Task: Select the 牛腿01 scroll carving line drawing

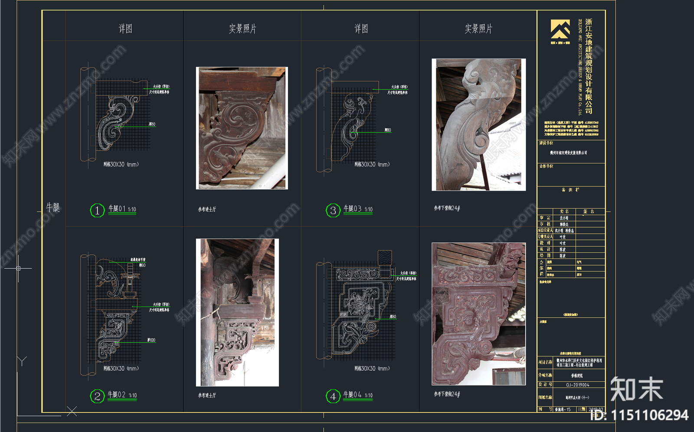Action: click(117, 123)
